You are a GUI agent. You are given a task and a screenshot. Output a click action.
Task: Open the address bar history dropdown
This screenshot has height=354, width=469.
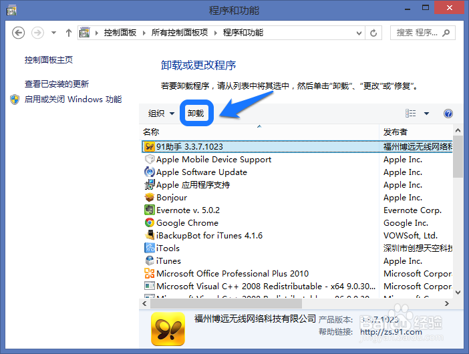(359, 33)
